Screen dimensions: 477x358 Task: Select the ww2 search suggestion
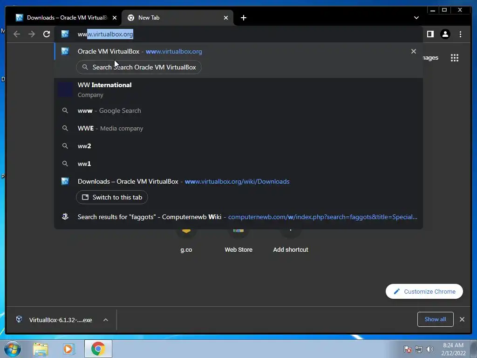[238, 146]
